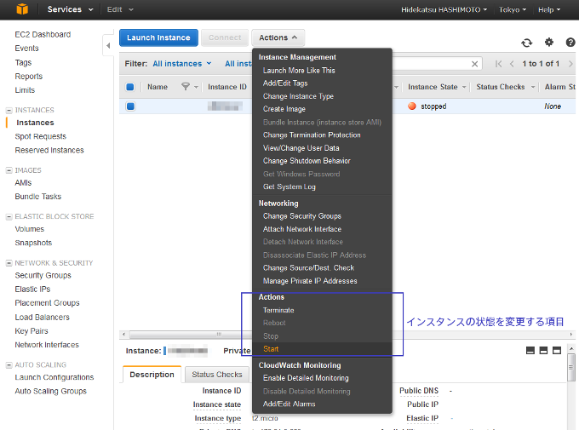Choose Change Source/Dest. Check
Viewport: 579px width, 430px height.
(308, 268)
